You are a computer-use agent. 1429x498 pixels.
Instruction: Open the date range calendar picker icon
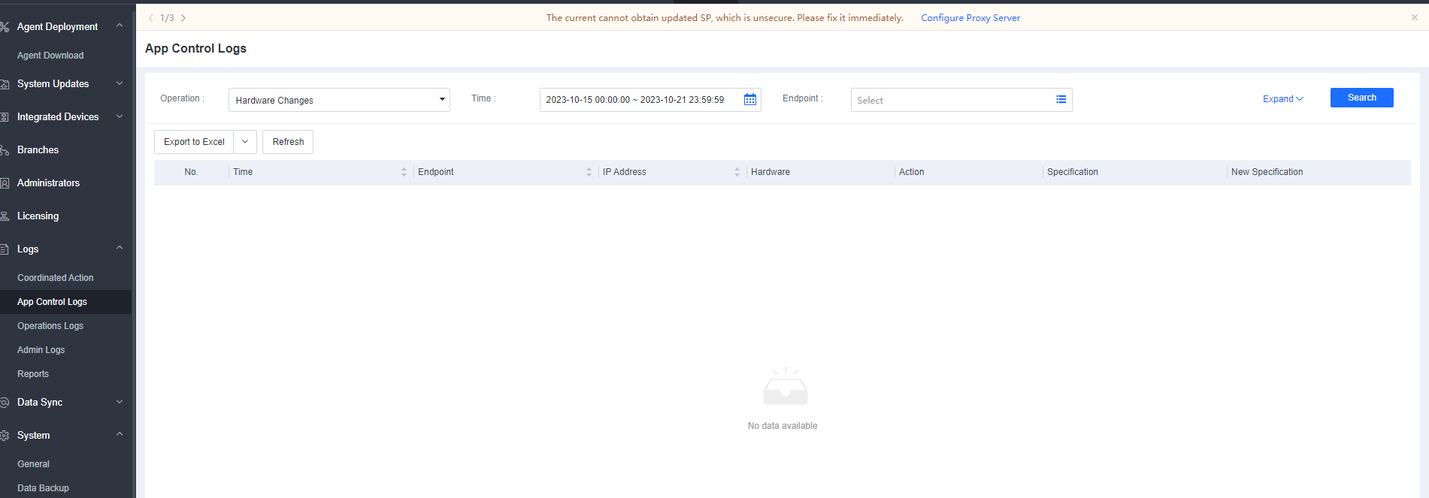pyautogui.click(x=749, y=100)
